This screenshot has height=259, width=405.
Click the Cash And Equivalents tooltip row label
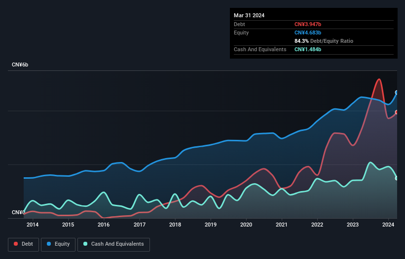[260, 49]
